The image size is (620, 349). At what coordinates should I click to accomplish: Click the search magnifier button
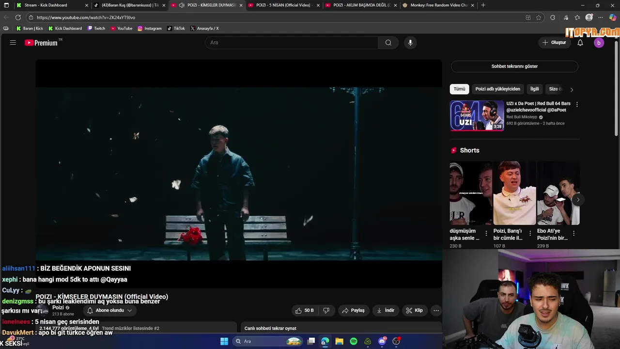click(x=388, y=43)
